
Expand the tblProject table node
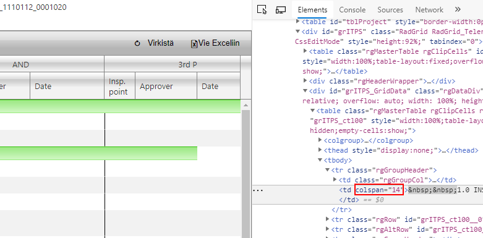click(297, 22)
